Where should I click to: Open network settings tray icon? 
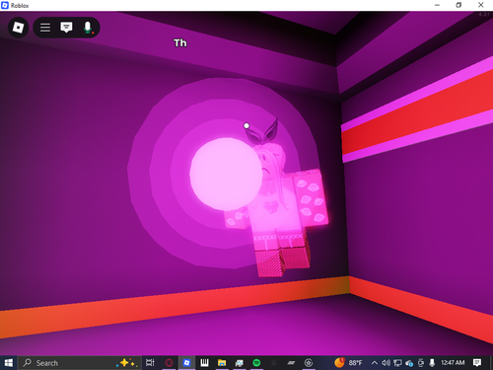[x=397, y=363]
